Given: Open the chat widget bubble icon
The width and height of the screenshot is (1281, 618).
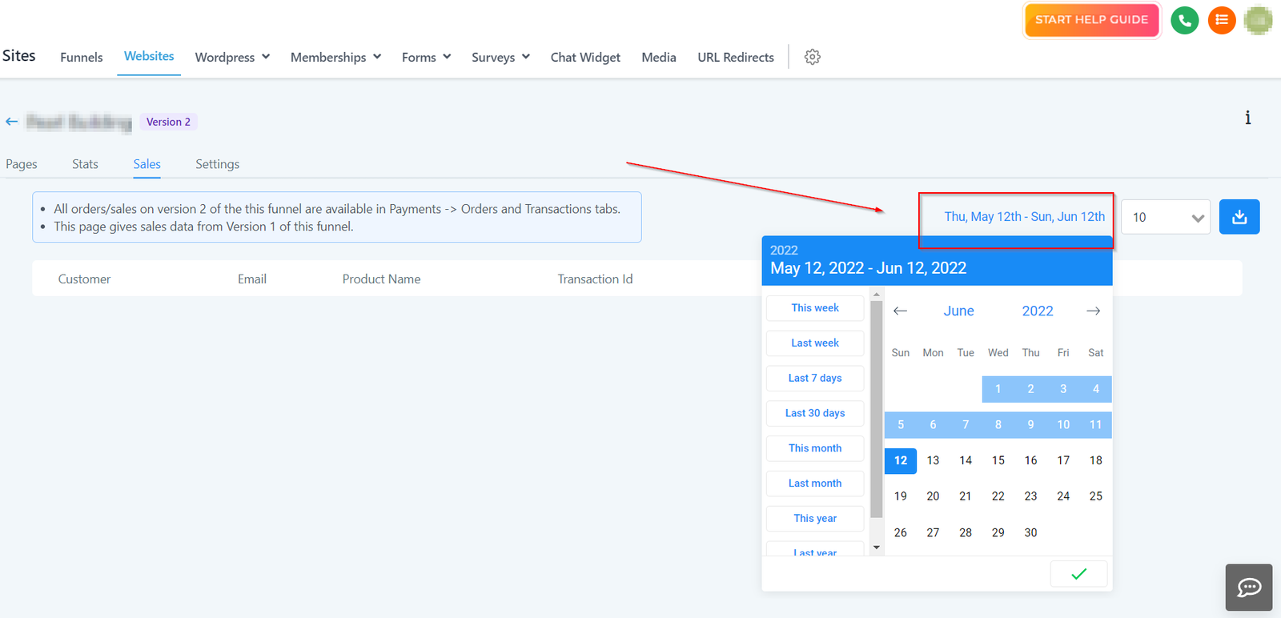Looking at the screenshot, I should click(x=1248, y=588).
